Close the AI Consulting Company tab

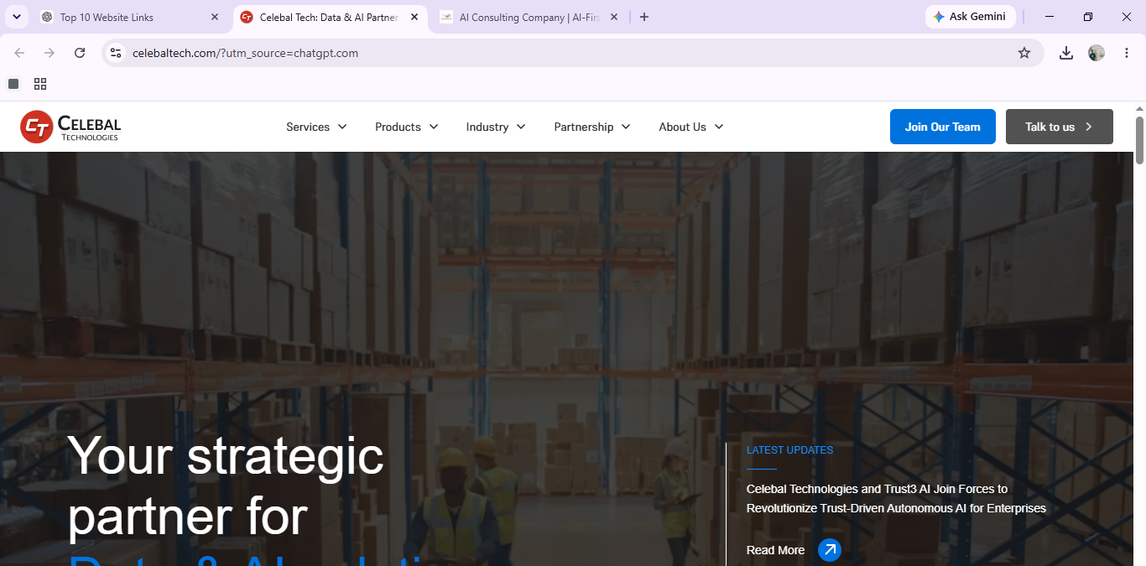pyautogui.click(x=614, y=17)
